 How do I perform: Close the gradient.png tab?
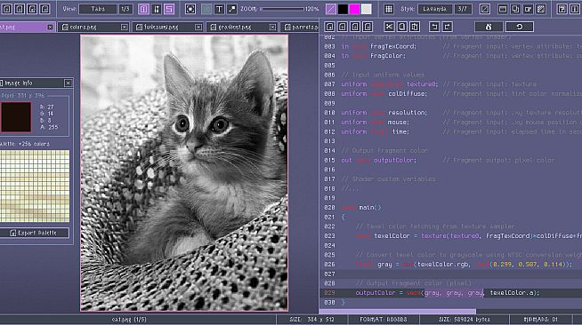[273, 27]
